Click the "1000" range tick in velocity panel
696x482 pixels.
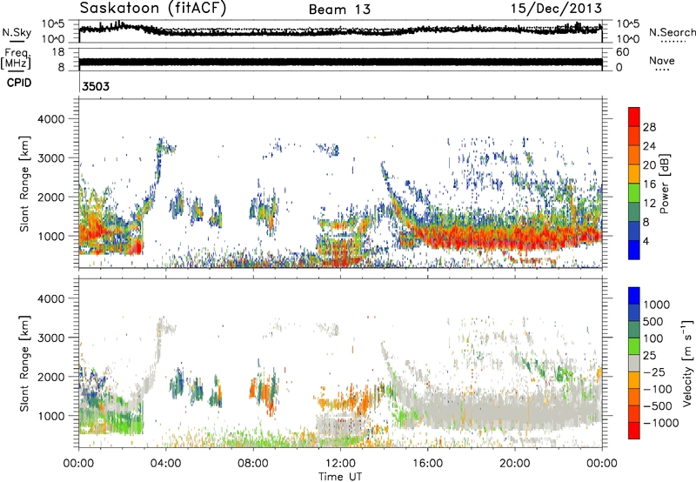click(50, 416)
